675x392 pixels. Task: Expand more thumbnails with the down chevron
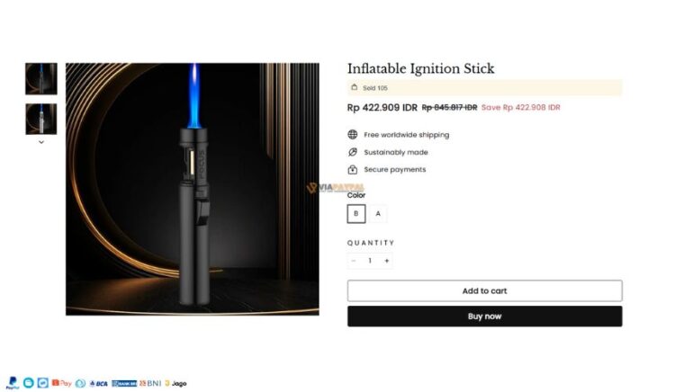click(41, 142)
